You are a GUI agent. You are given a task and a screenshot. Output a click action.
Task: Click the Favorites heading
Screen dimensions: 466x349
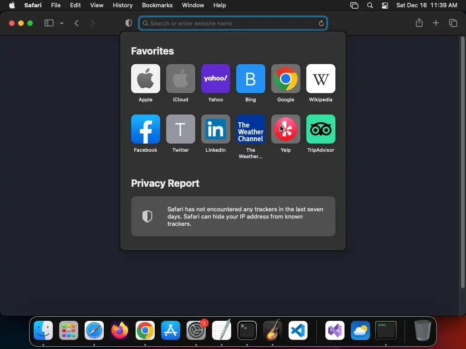tap(152, 51)
